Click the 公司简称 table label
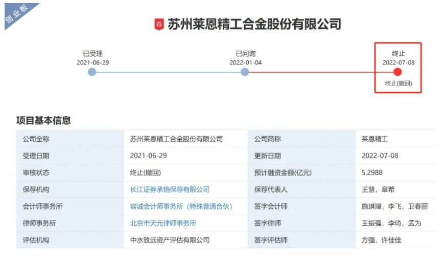This screenshot has width=445, height=258. coord(267,139)
